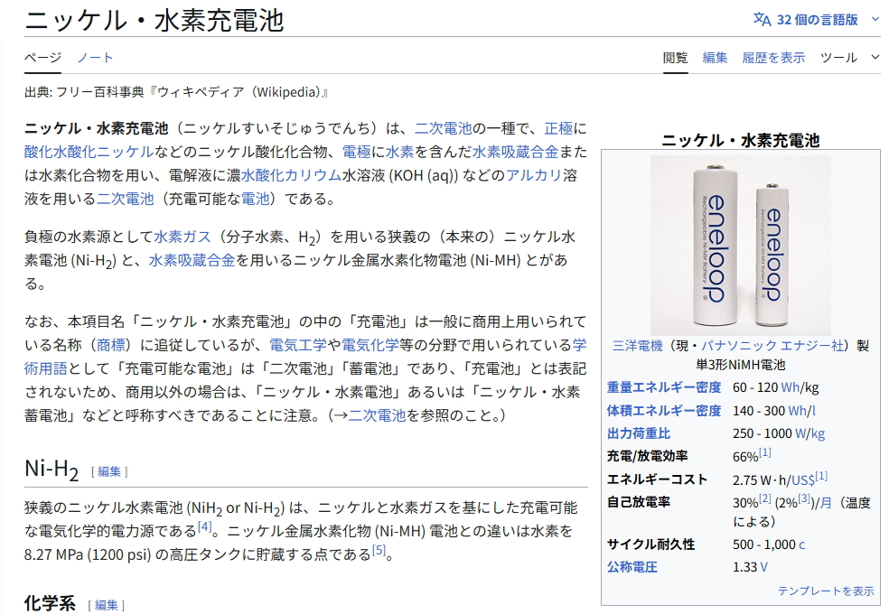Screen dimensions: 889x614
Task: Show the template via テンプレートを表示
Action: (826, 591)
